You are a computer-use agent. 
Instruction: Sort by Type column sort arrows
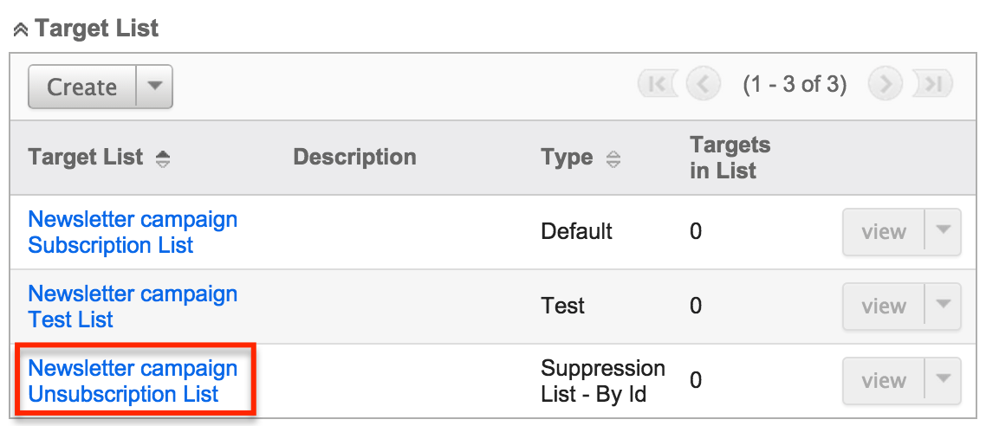pyautogui.click(x=613, y=158)
